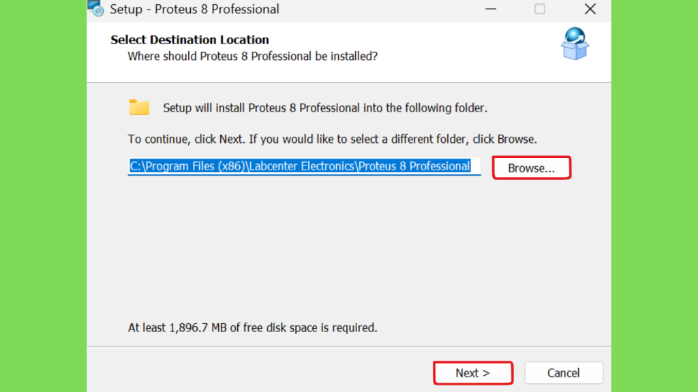Click the empty footer area left of Next
The width and height of the screenshot is (698, 392).
tap(260, 370)
